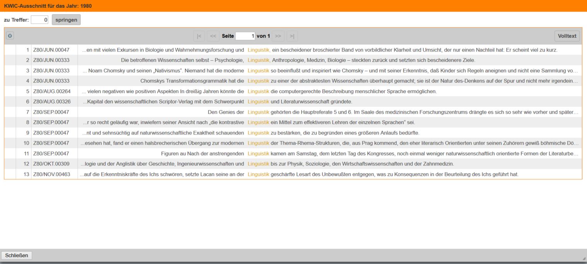This screenshot has width=587, height=264.
Task: Focus the zu Treffer number field
Action: [40, 20]
